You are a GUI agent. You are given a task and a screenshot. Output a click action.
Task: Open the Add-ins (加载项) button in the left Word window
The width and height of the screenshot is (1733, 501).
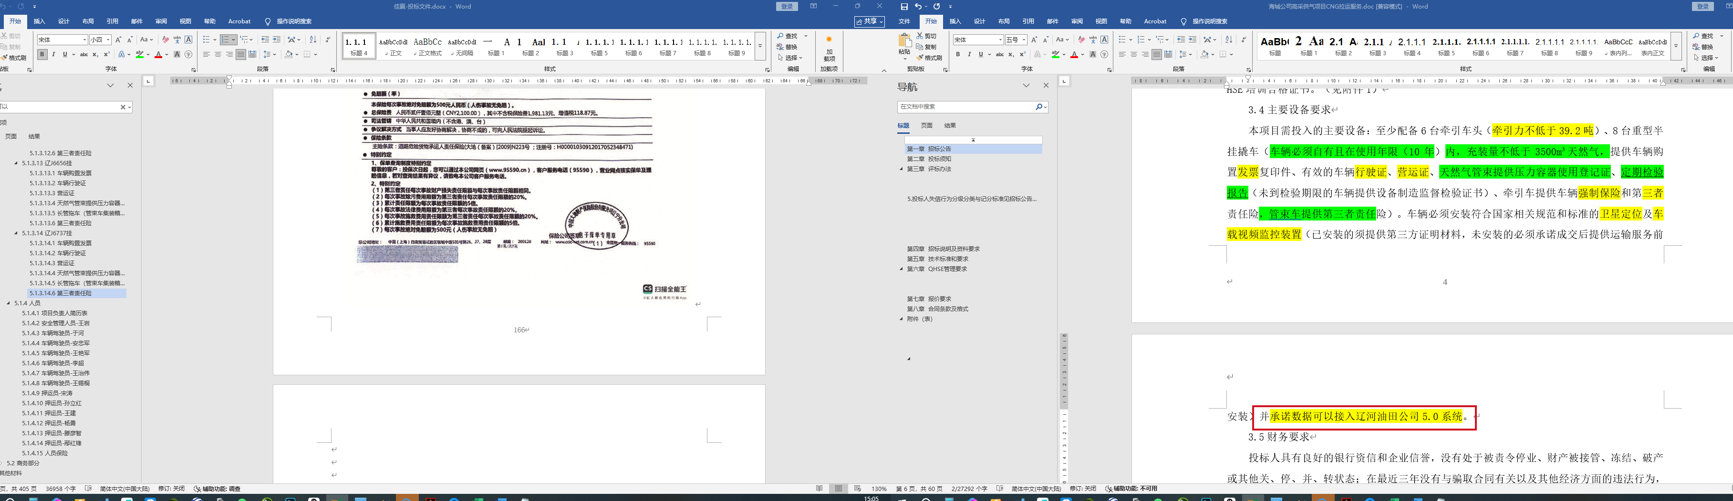[829, 49]
